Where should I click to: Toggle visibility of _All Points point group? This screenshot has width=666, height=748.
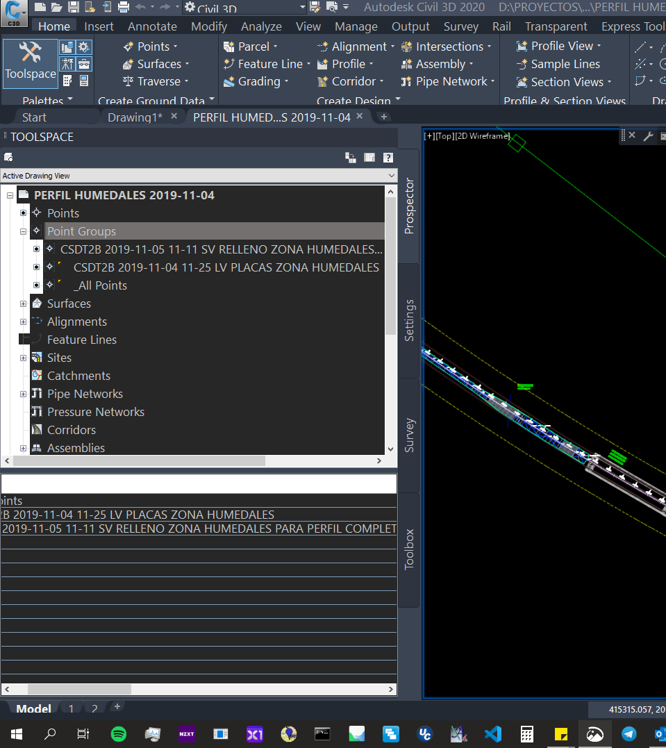pos(36,285)
